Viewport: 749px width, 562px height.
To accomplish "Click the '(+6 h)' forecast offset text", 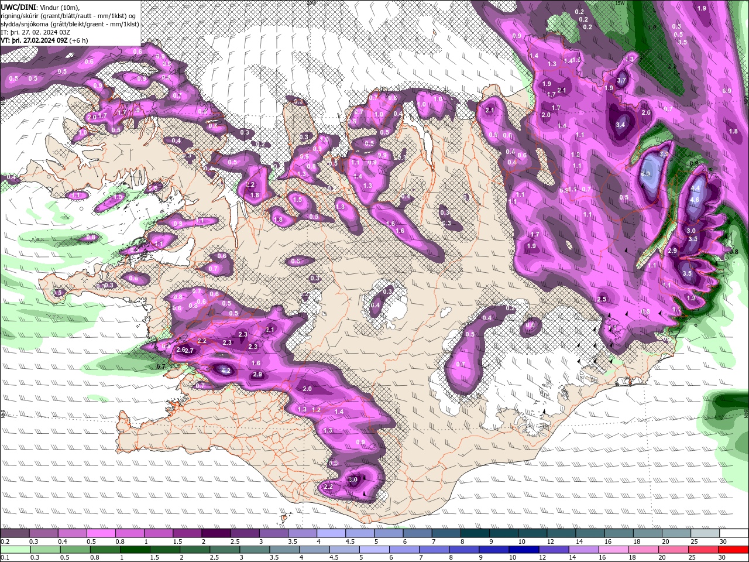I will click(x=78, y=40).
